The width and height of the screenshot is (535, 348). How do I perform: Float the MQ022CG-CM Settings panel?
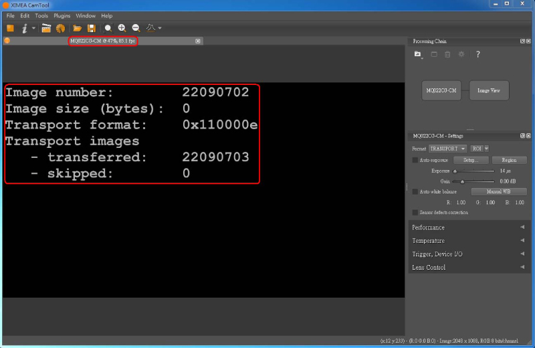pos(522,136)
